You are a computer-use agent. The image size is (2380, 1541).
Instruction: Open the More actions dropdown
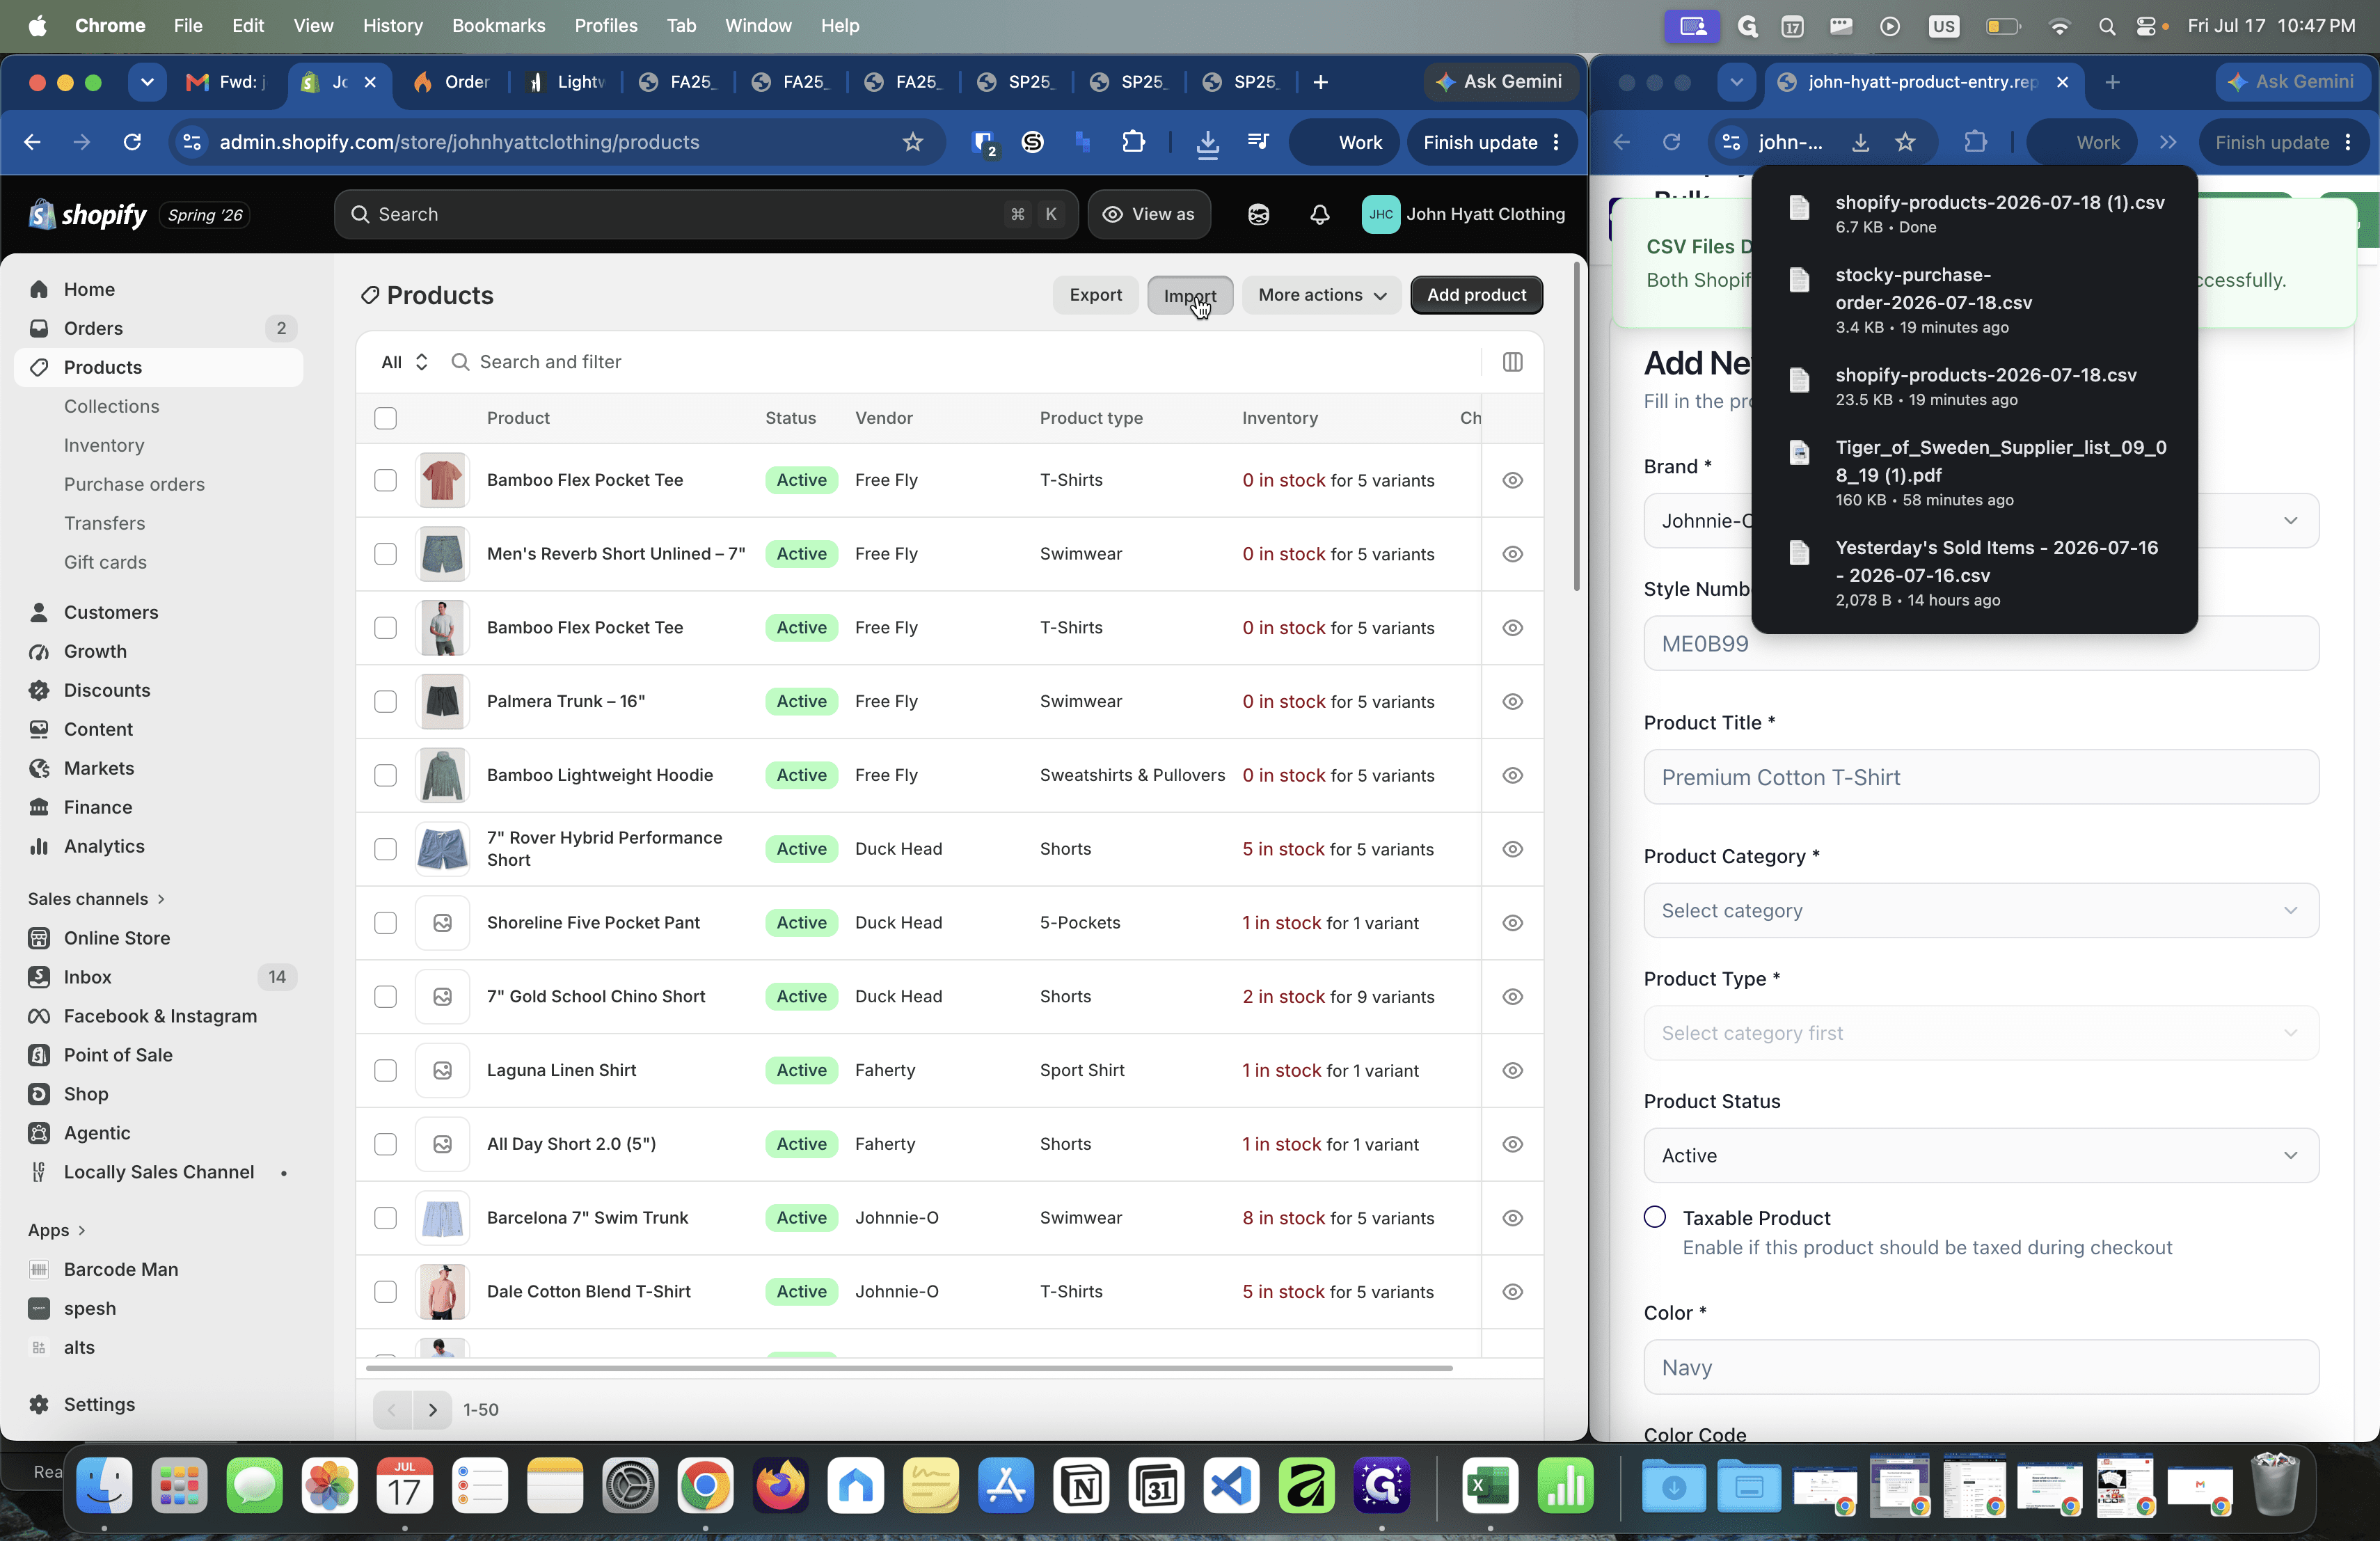tap(1321, 295)
